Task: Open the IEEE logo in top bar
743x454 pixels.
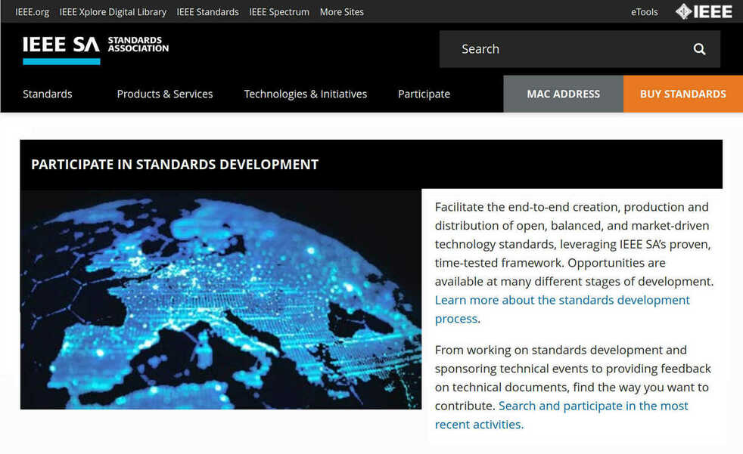Action: (704, 11)
